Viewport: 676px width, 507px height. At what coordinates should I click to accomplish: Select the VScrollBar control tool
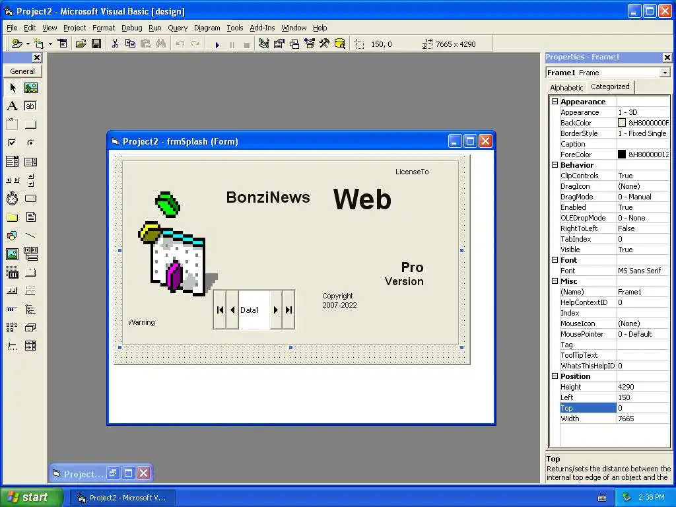(30, 180)
